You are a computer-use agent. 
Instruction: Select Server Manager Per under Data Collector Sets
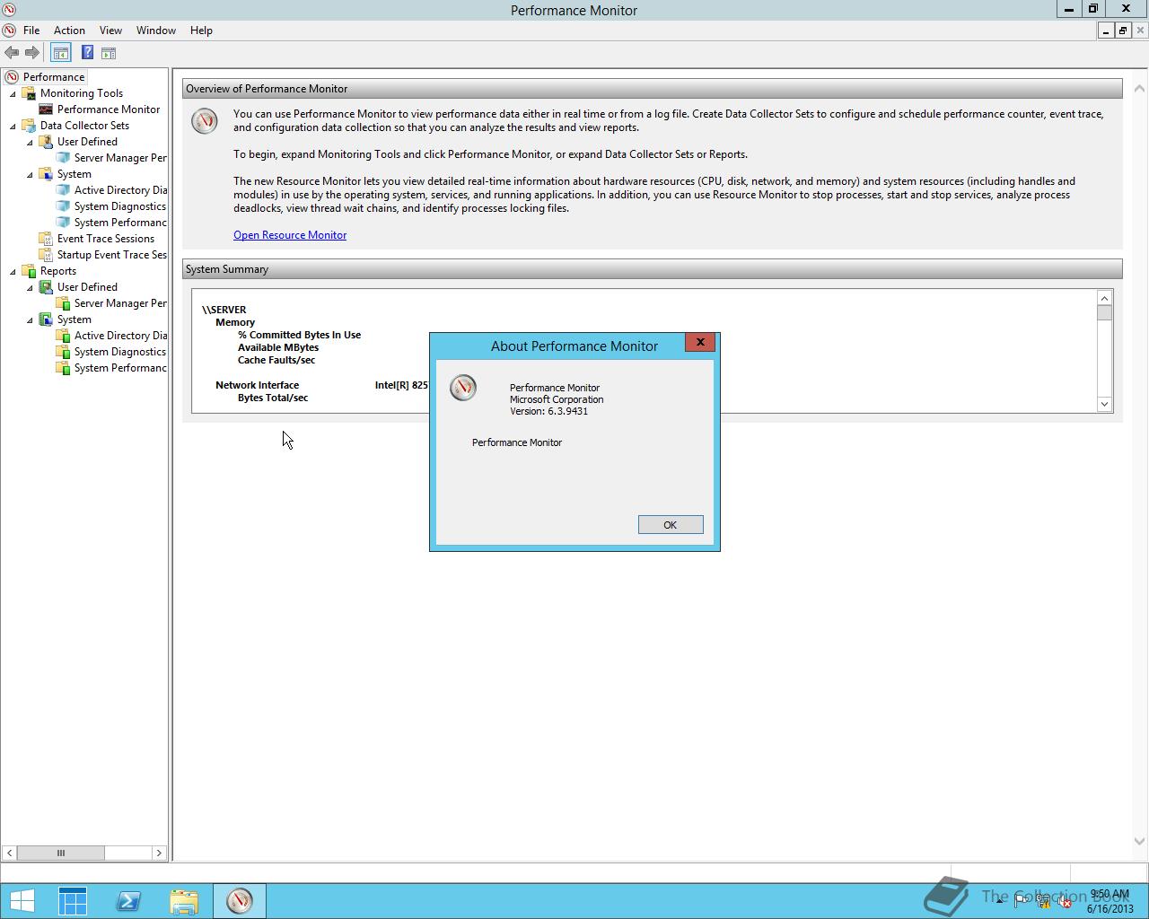point(120,158)
